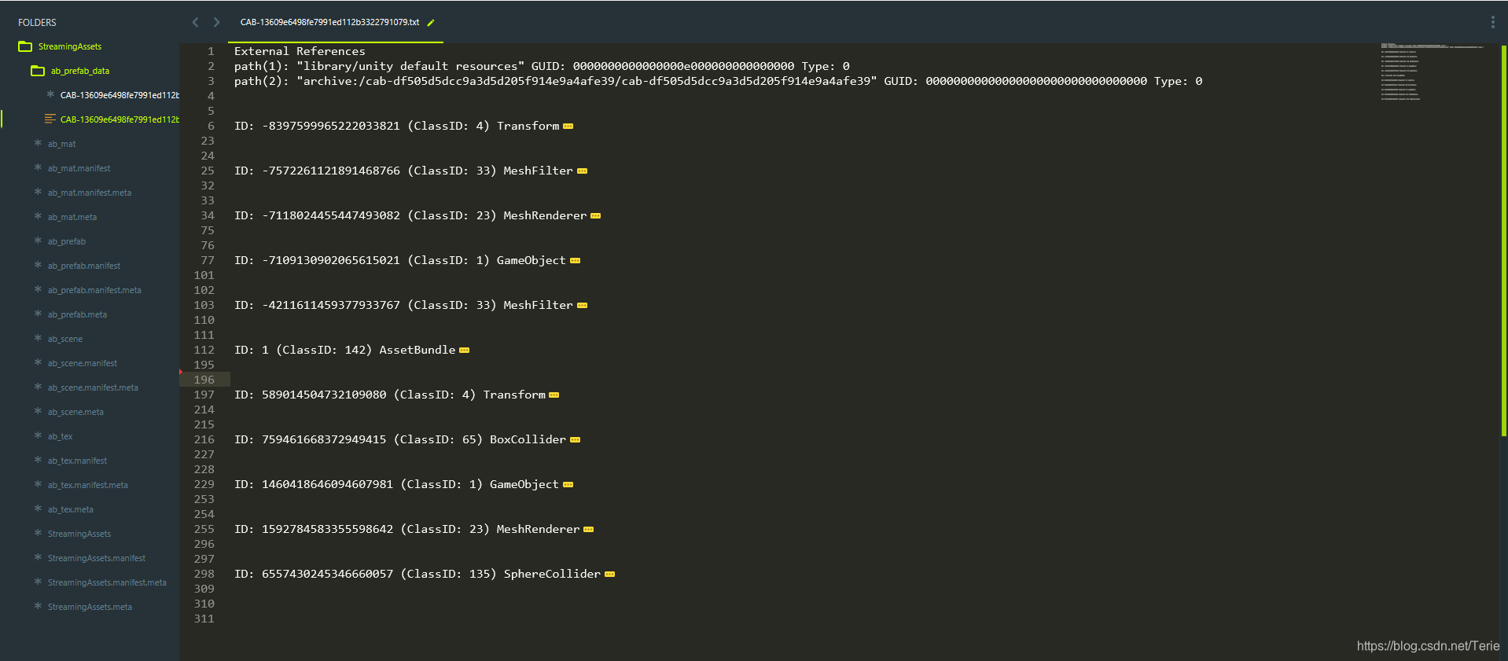Open ab_tex.meta file
1508x661 pixels.
coord(71,509)
